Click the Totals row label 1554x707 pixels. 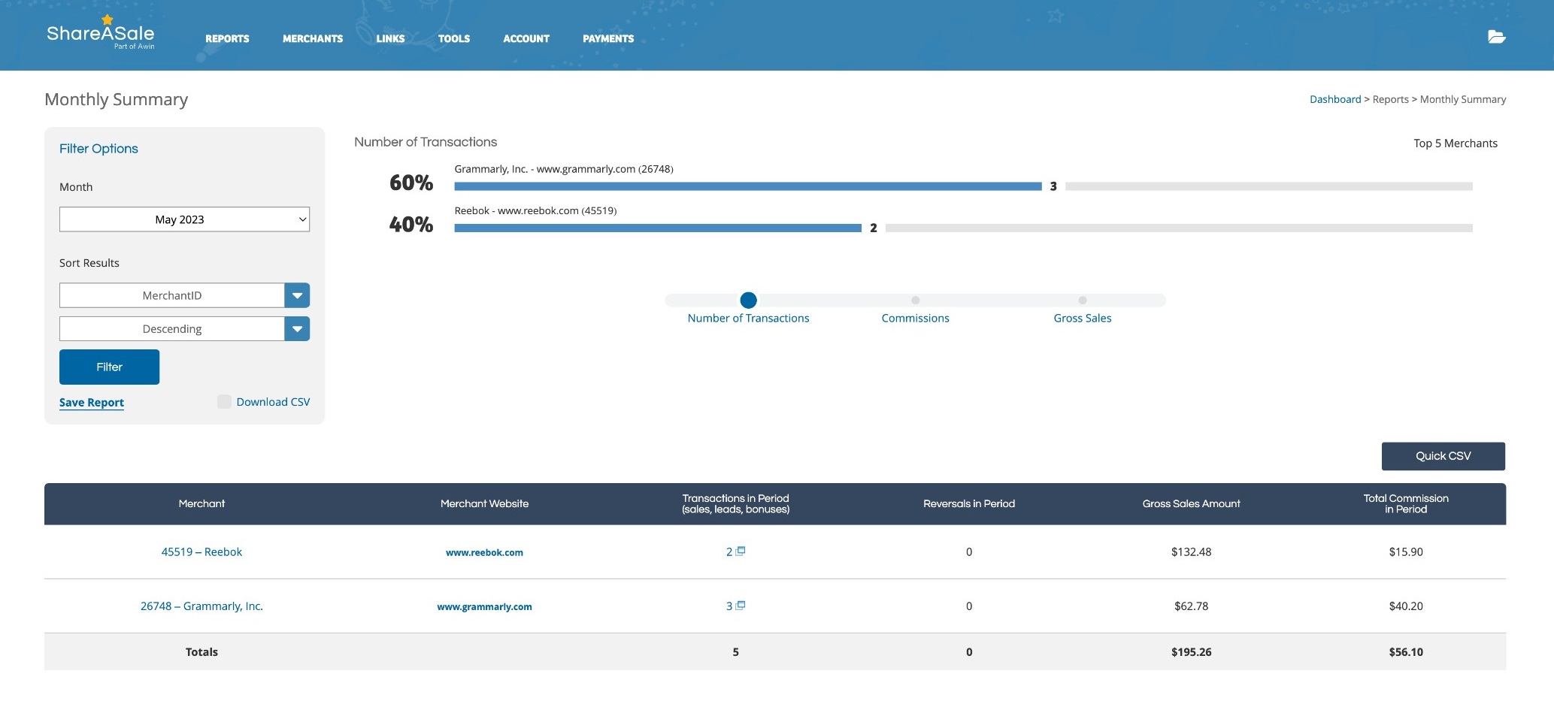click(201, 652)
